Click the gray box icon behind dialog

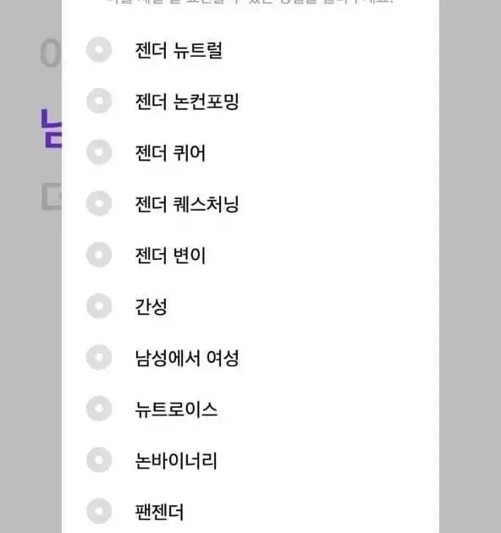(x=52, y=196)
